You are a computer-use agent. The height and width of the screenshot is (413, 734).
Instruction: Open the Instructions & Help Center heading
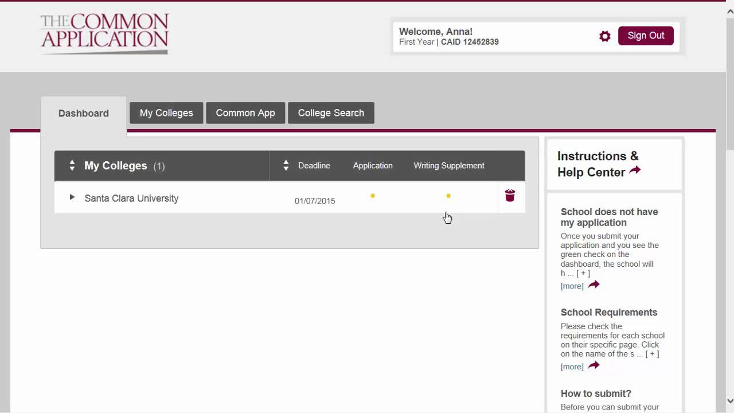tap(598, 164)
